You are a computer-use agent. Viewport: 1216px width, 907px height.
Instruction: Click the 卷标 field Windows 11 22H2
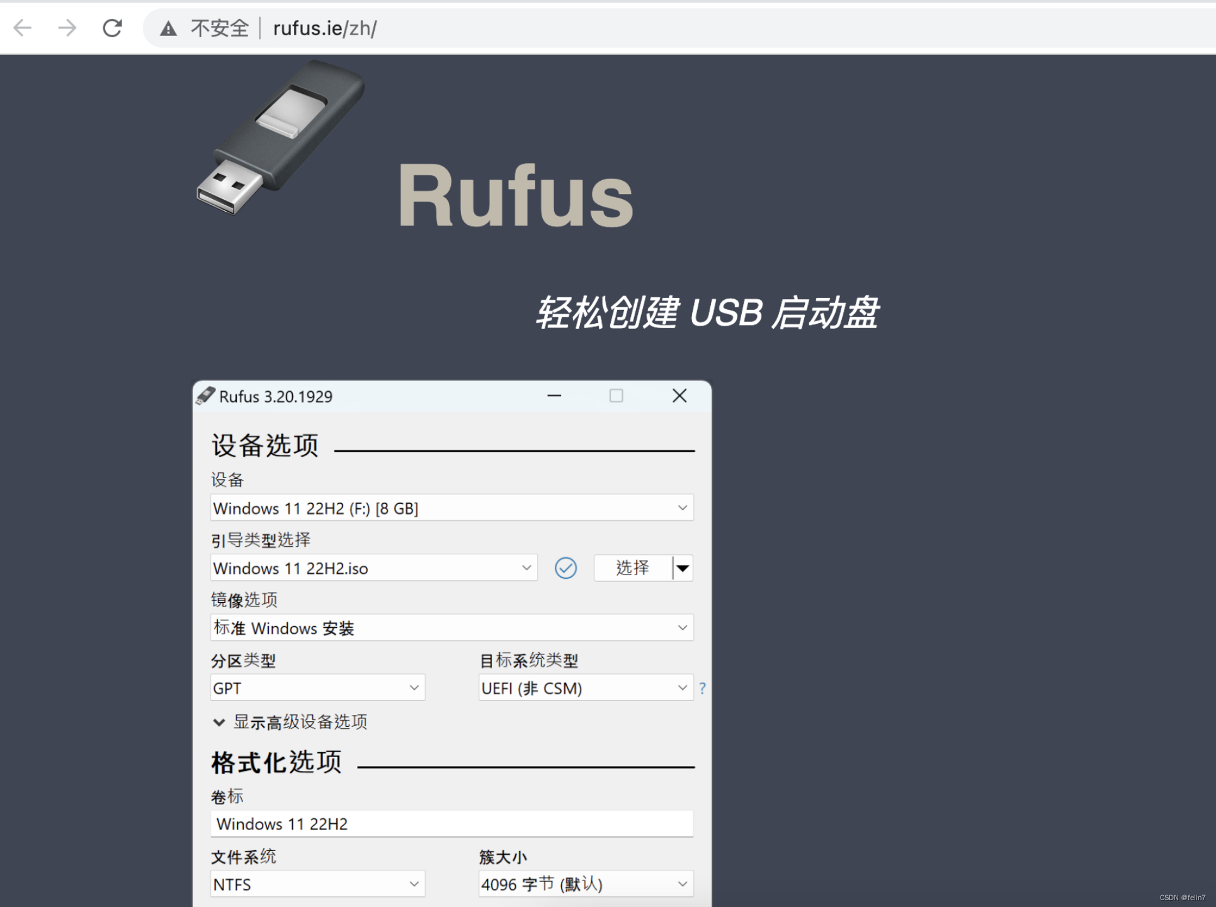pyautogui.click(x=452, y=823)
